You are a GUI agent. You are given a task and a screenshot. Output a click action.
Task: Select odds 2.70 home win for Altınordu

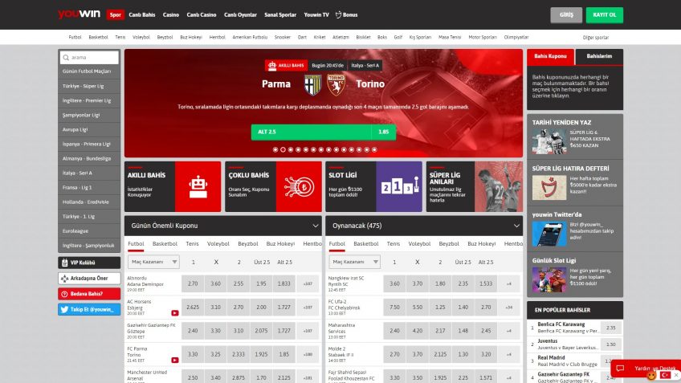(193, 283)
